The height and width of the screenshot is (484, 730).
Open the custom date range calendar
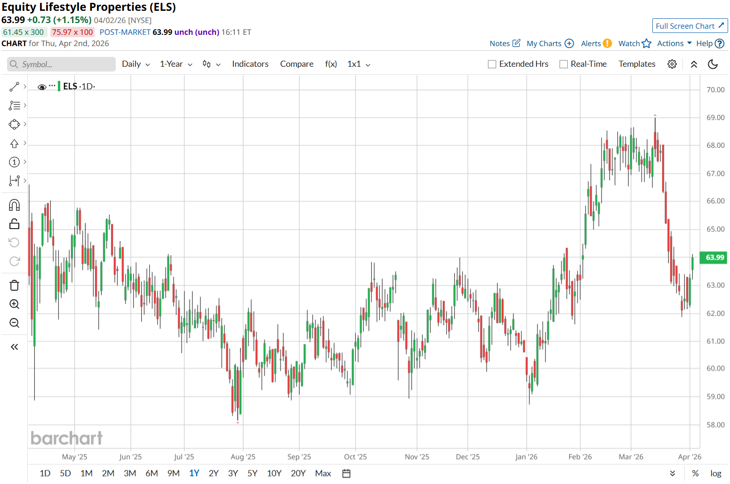click(346, 473)
